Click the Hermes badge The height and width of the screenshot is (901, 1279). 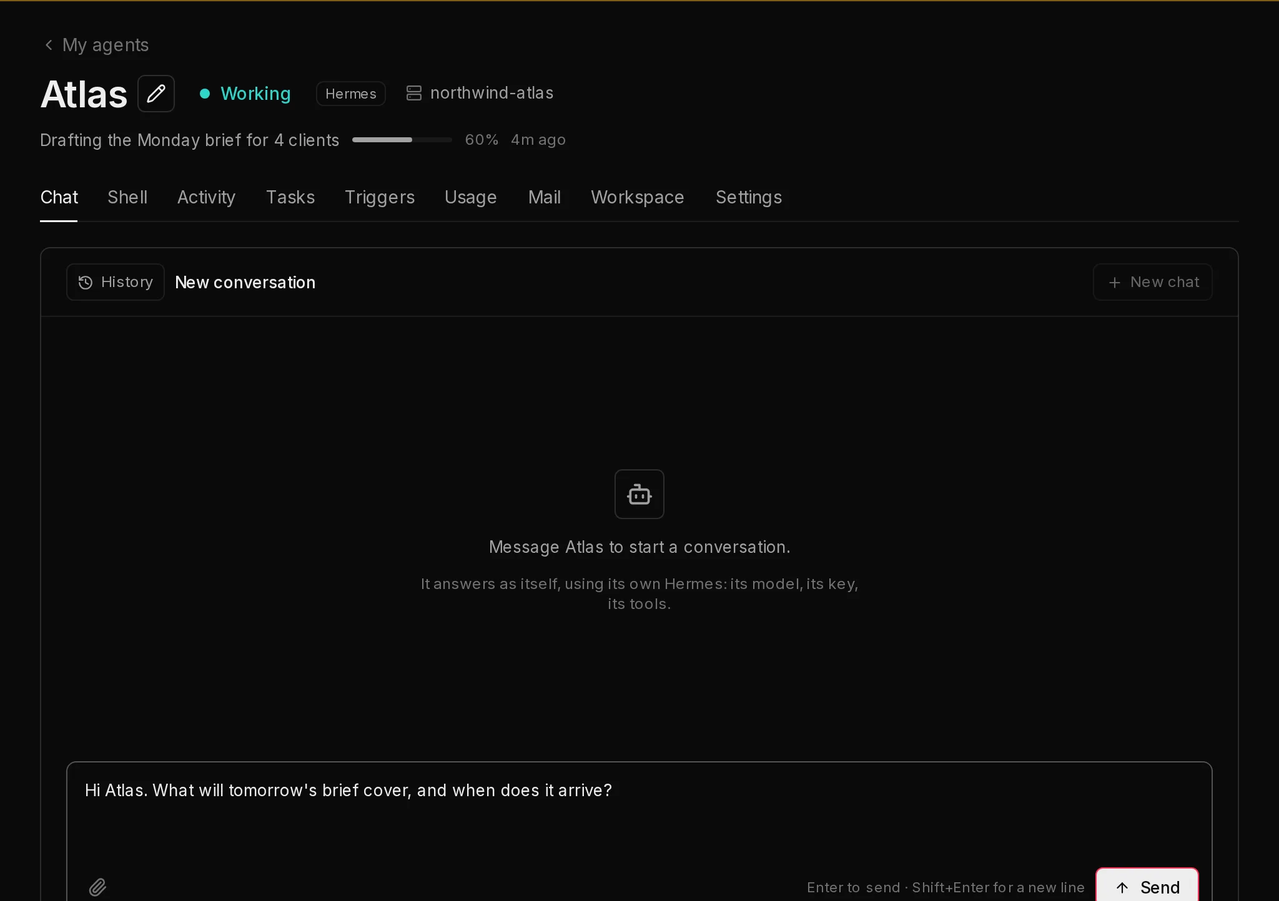(351, 94)
